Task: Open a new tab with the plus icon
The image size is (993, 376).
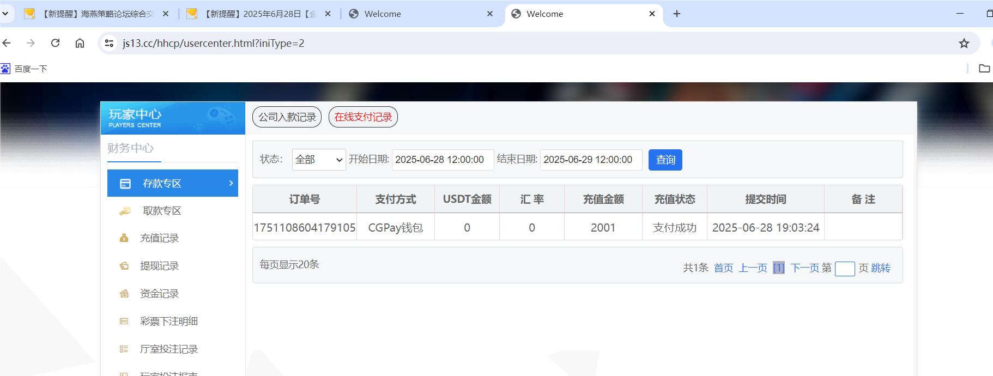Action: click(676, 14)
